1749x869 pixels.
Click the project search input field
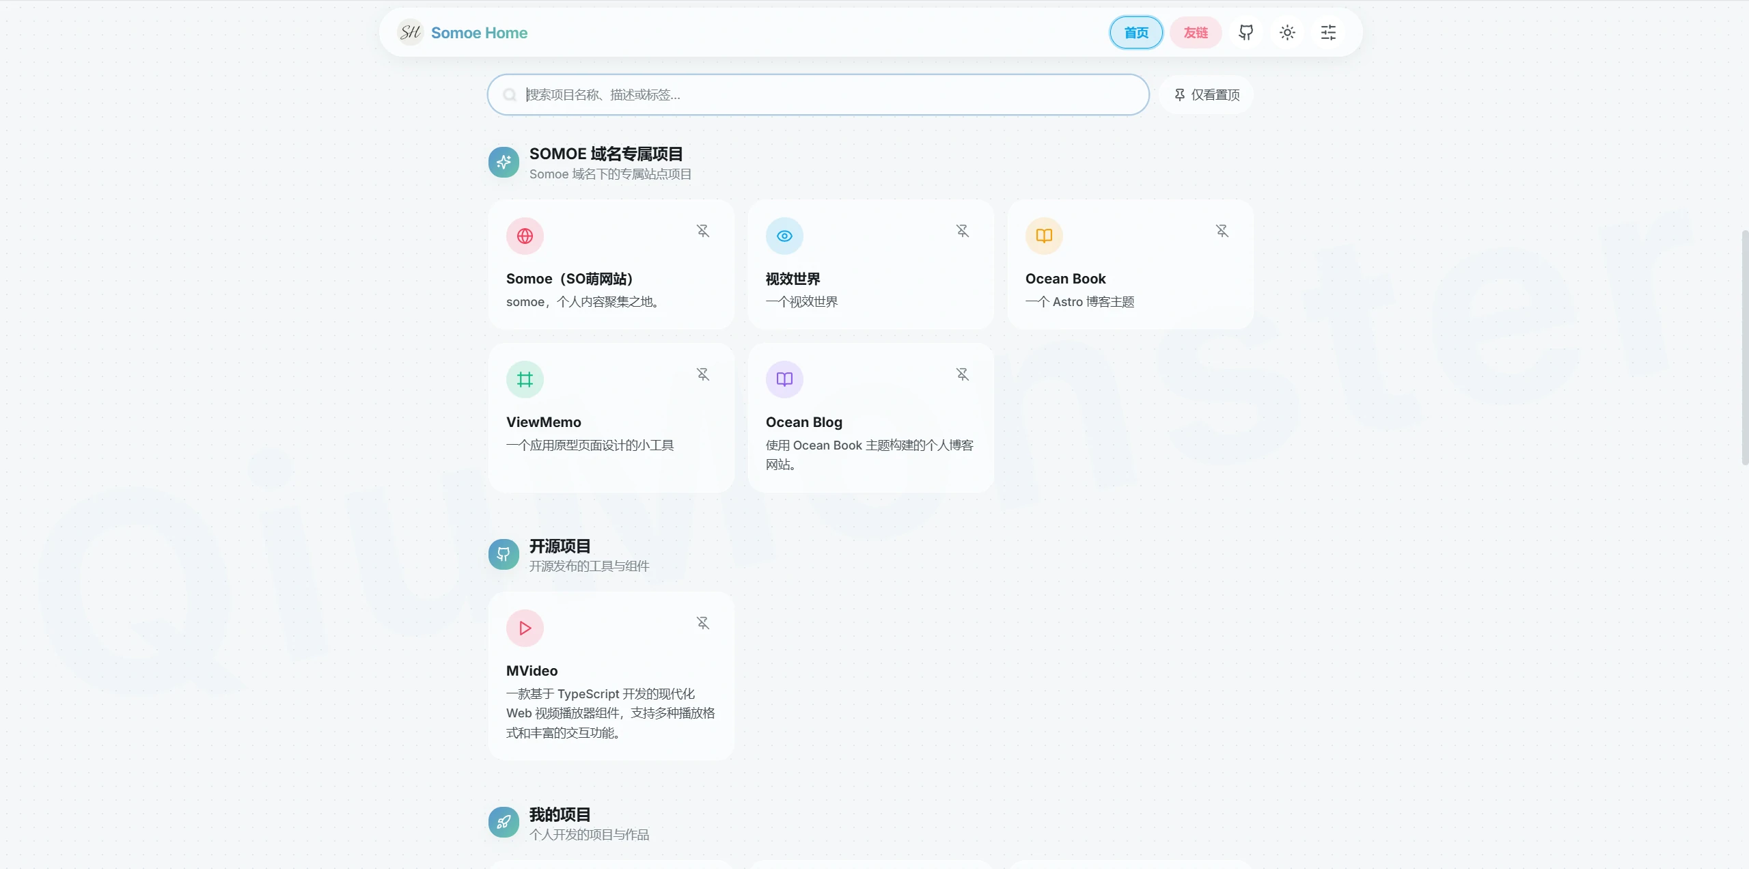tap(818, 94)
